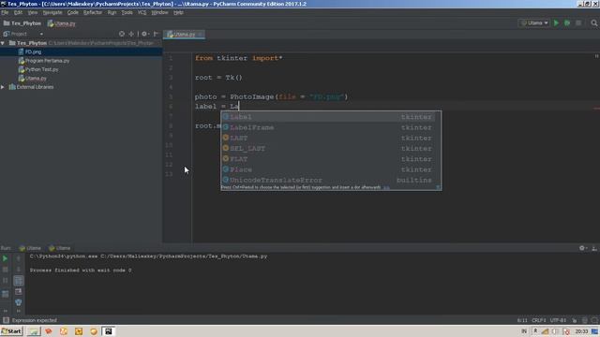Click the collapse-all icon in Project panel

[x=131, y=34]
